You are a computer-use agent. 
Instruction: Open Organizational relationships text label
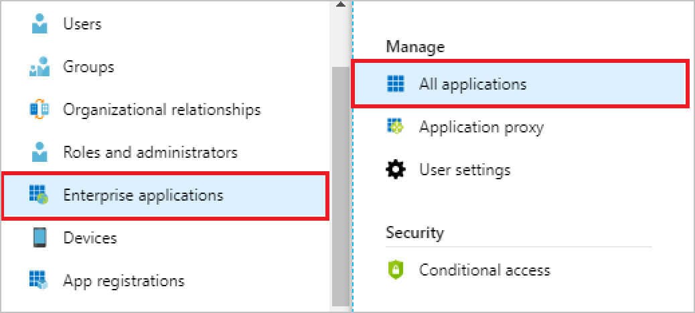pyautogui.click(x=161, y=109)
